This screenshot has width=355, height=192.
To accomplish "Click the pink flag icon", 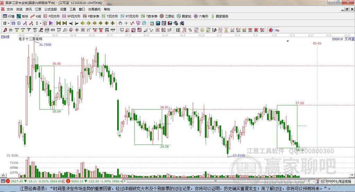I will coord(51,23).
